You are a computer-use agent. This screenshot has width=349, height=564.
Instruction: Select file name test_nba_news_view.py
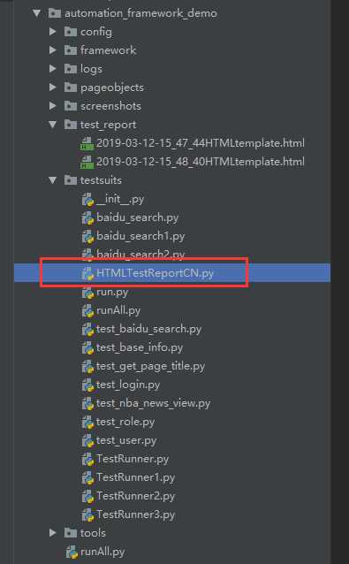154,404
